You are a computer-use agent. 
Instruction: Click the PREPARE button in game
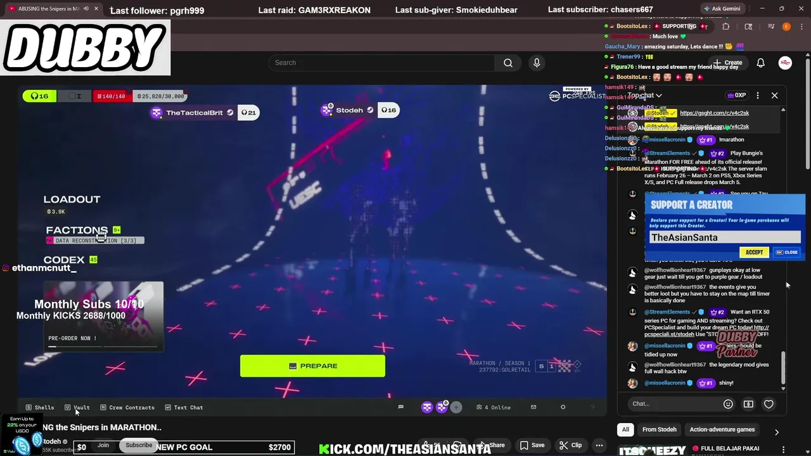click(312, 366)
